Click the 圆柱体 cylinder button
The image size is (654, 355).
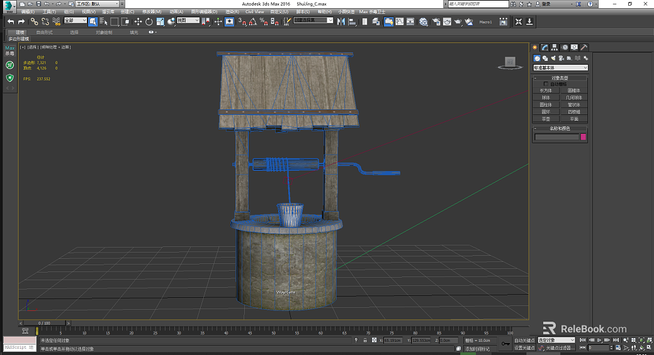(546, 104)
